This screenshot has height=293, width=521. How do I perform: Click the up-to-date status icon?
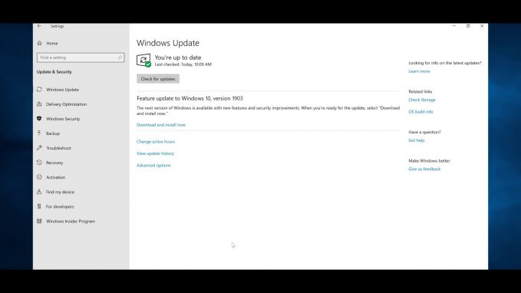click(x=143, y=61)
